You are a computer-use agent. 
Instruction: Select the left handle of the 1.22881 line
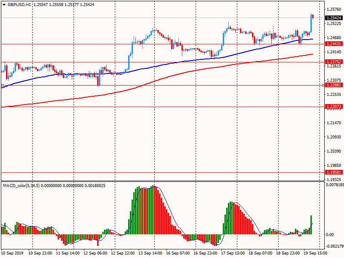click(2, 85)
